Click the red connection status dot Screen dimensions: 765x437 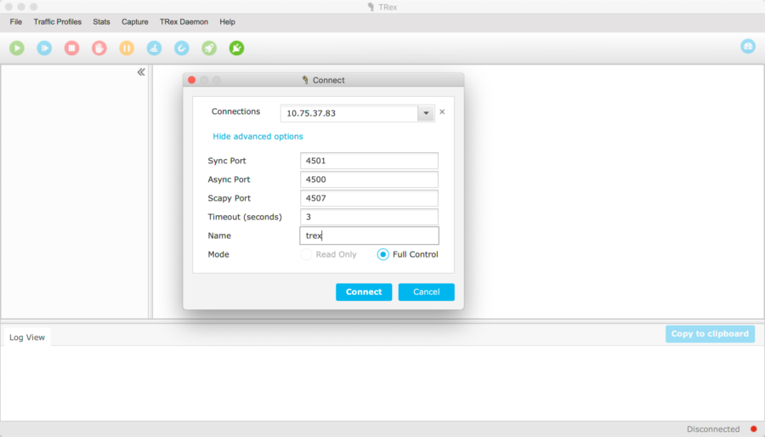(x=753, y=429)
